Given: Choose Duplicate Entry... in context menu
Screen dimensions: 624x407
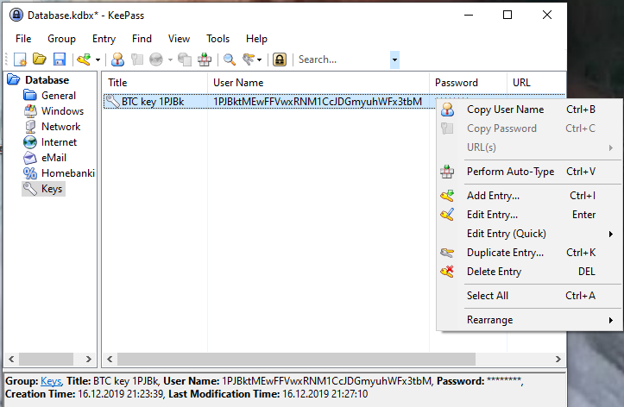Looking at the screenshot, I should [529, 253].
